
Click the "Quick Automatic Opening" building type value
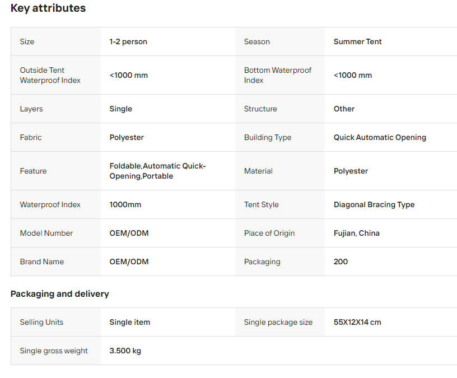[380, 137]
